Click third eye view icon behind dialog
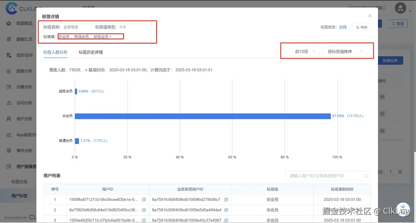This screenshot has width=416, height=223. 382,130
